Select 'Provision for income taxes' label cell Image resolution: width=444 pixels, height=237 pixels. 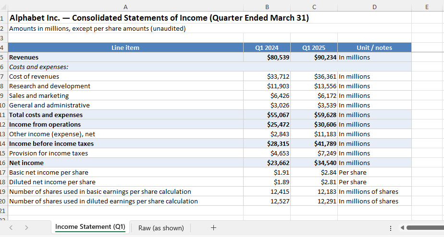tap(125, 154)
